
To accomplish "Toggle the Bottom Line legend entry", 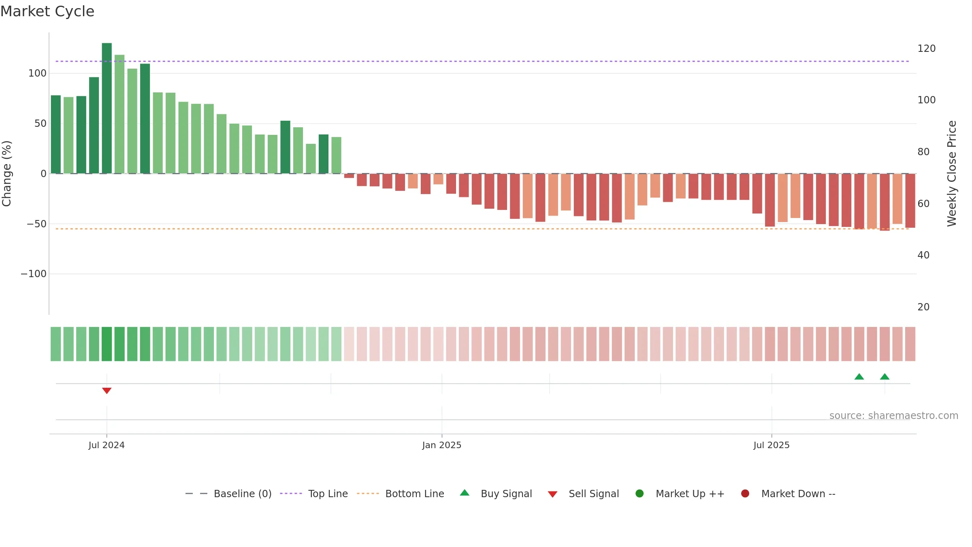I will coord(401,494).
